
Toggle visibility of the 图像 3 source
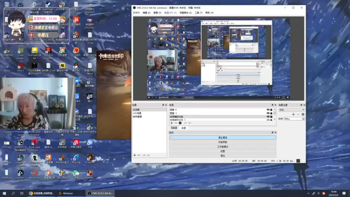[268, 113]
